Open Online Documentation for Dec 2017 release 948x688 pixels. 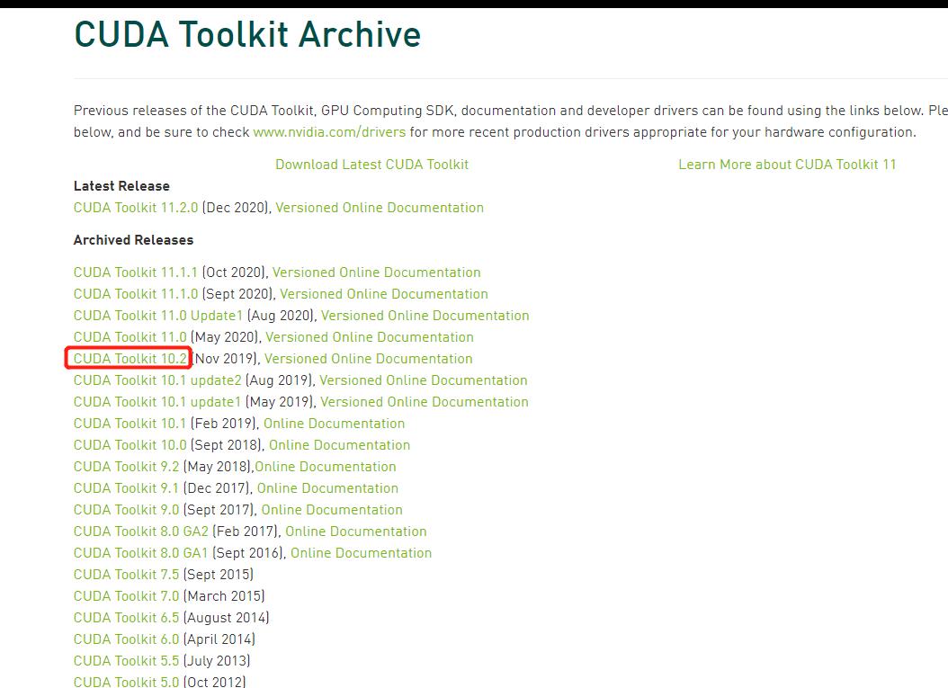pyautogui.click(x=327, y=488)
